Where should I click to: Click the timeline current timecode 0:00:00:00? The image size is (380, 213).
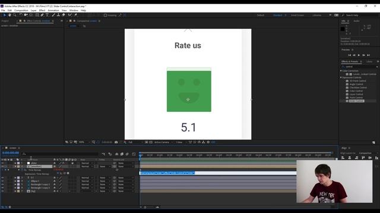(11, 153)
